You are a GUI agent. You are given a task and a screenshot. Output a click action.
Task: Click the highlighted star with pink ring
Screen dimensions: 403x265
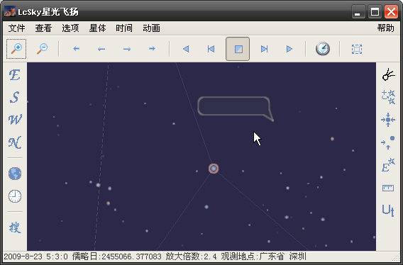pos(214,169)
